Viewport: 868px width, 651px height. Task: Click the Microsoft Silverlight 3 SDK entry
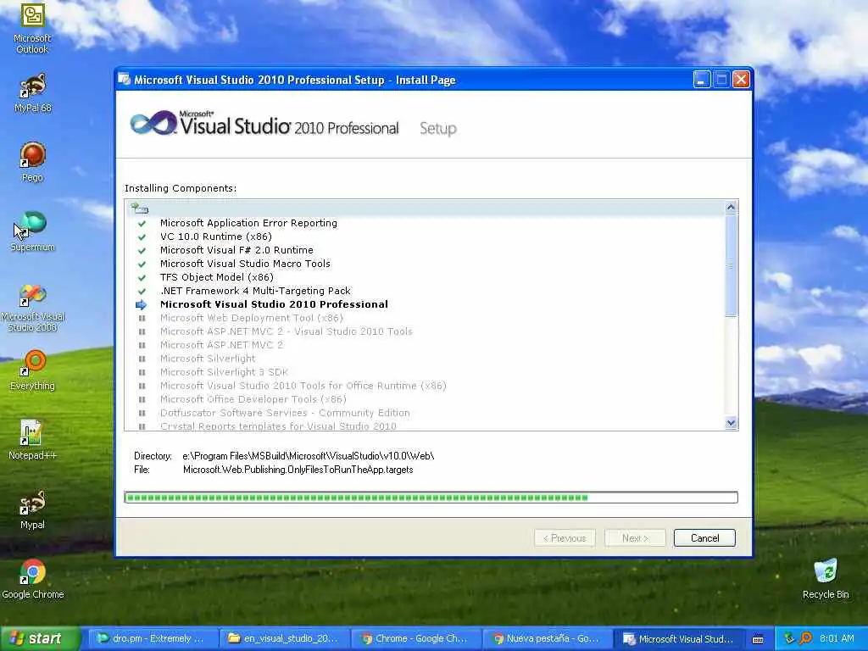pos(224,372)
